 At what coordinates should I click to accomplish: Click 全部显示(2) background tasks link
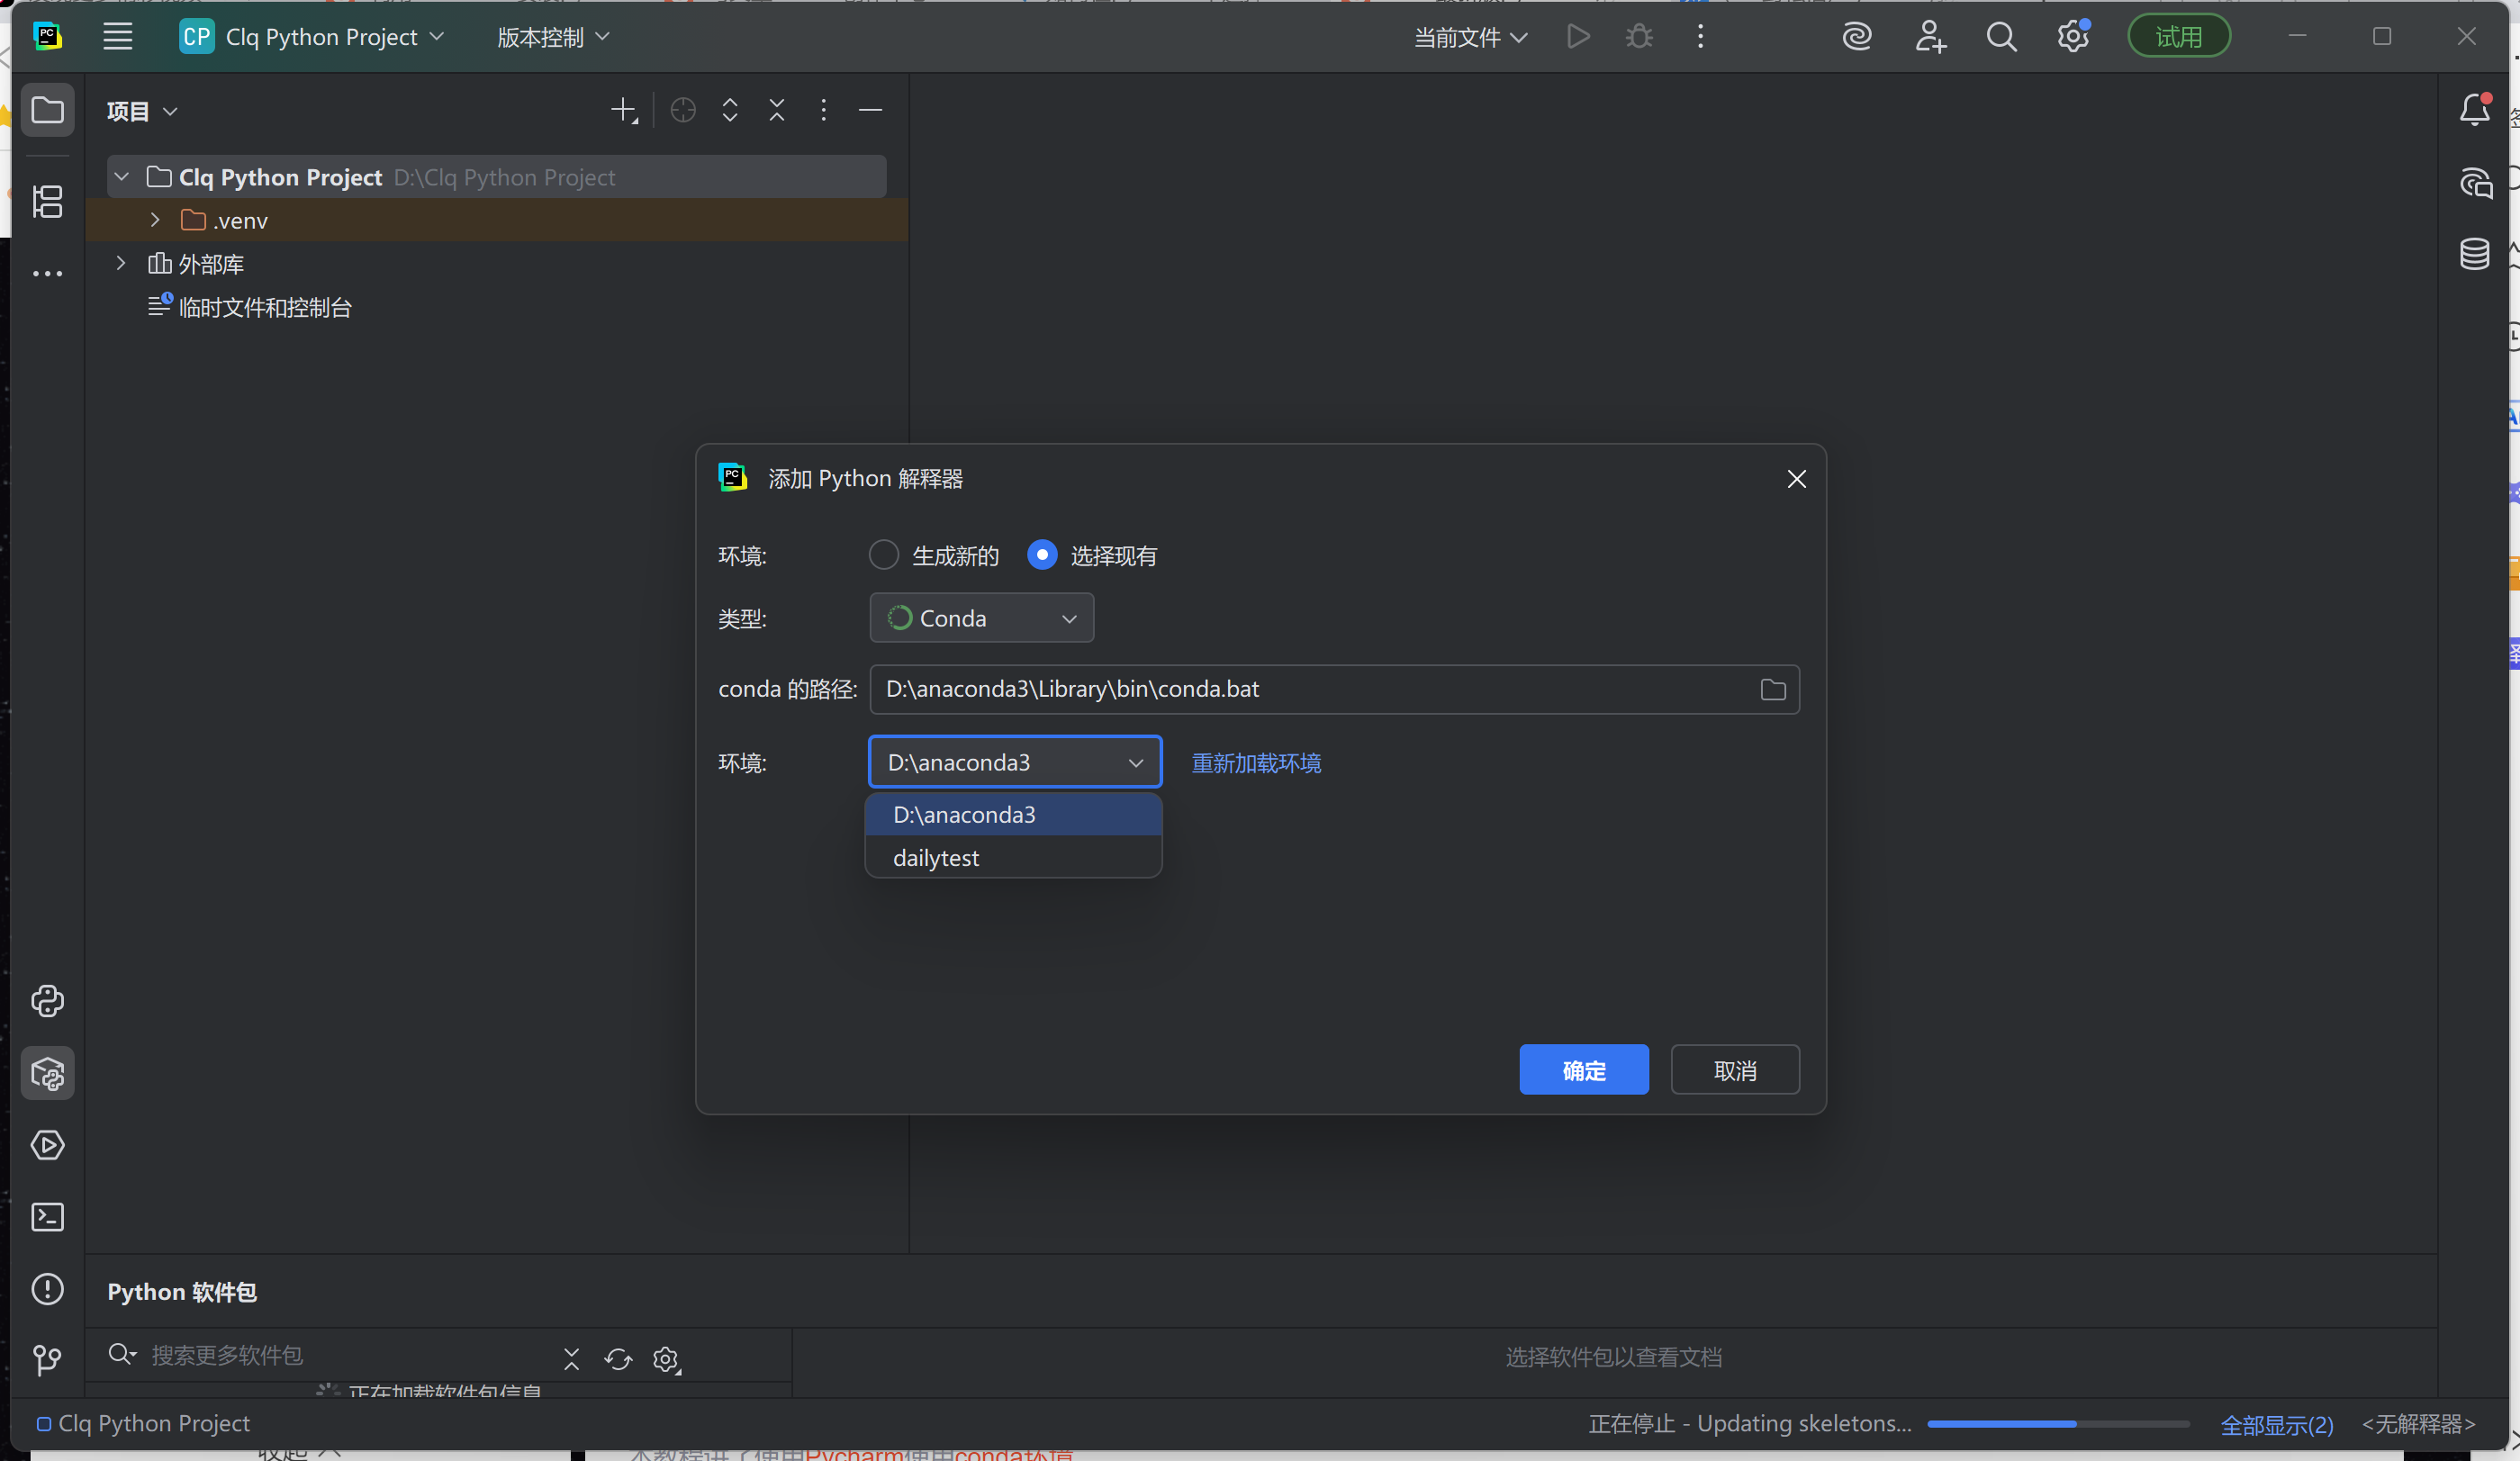tap(2276, 1424)
